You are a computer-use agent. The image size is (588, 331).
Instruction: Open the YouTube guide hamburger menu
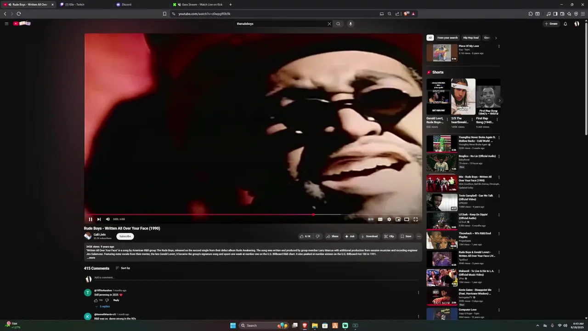(6, 23)
